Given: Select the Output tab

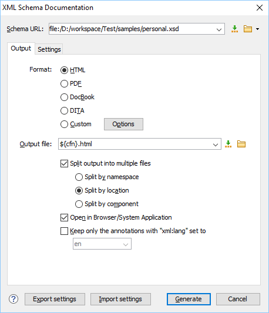Looking at the screenshot, I should [21, 48].
